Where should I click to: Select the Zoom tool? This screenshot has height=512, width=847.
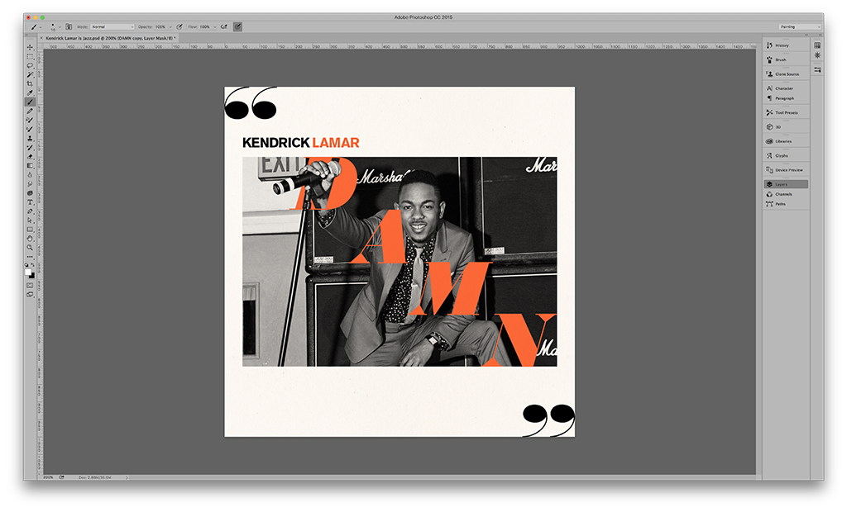tap(31, 248)
